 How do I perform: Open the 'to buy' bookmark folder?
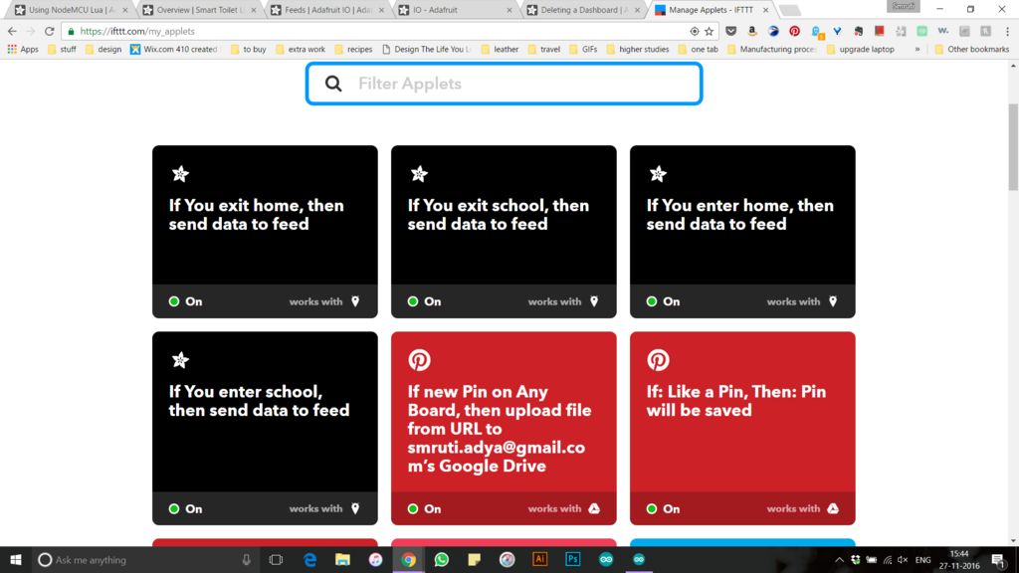pyautogui.click(x=248, y=49)
